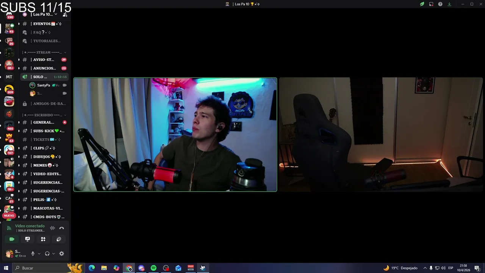Open the TICKETS channel
This screenshot has width=485, height=273.
pyautogui.click(x=44, y=140)
